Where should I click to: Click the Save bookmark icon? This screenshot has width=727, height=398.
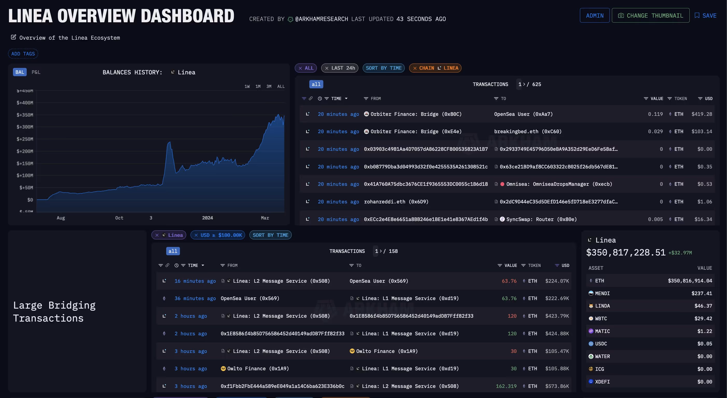pos(697,16)
